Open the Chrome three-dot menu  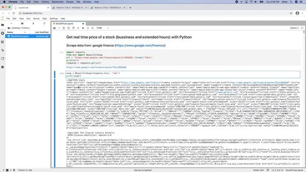pyautogui.click(x=303, y=13)
